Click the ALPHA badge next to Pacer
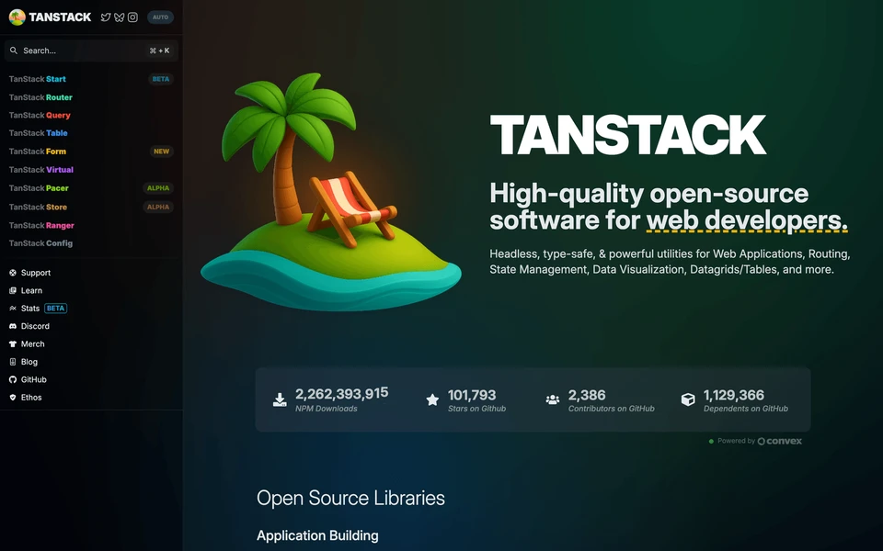 (158, 188)
